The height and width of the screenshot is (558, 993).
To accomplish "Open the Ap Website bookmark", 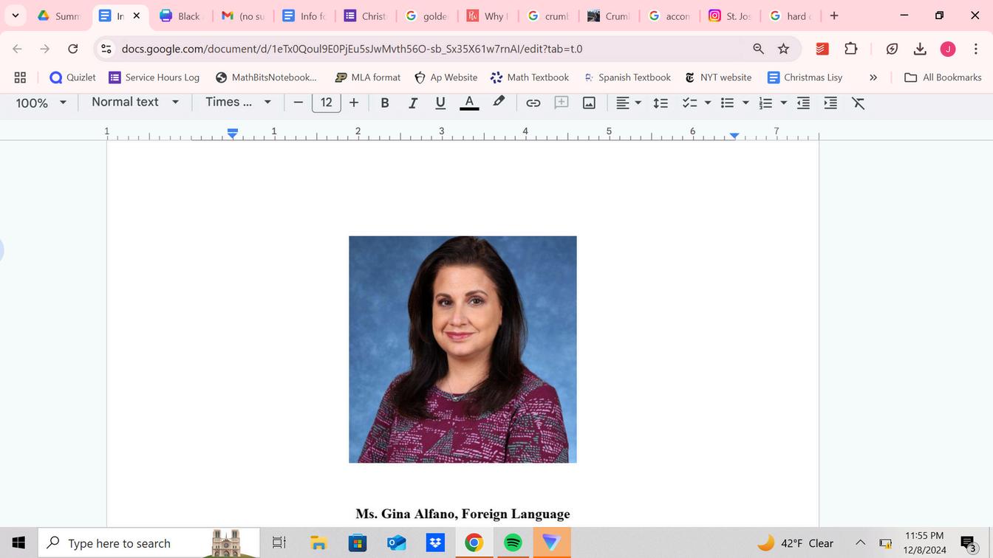I will pos(446,77).
